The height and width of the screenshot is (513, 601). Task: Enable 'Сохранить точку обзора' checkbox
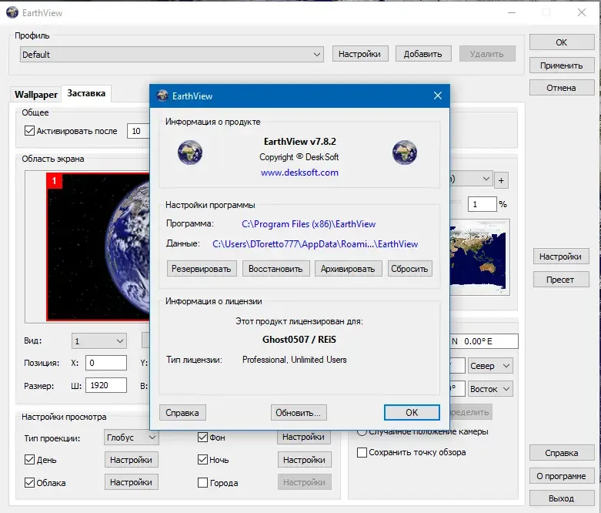click(362, 452)
